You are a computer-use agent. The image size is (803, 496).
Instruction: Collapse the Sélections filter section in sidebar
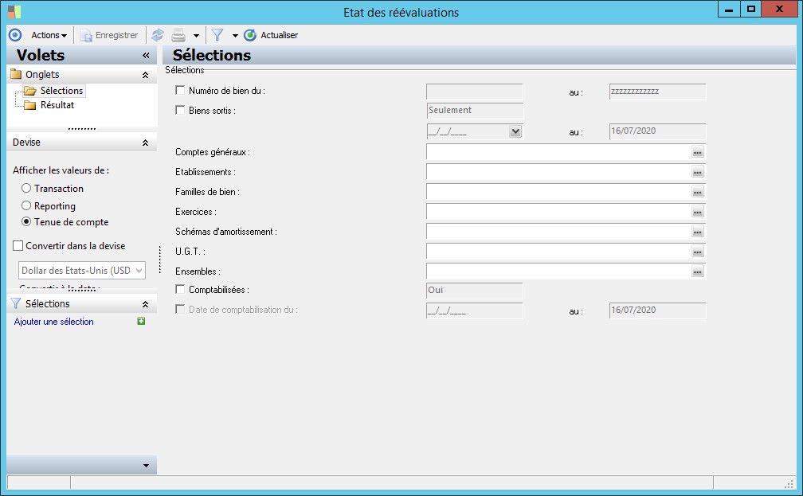tap(146, 304)
